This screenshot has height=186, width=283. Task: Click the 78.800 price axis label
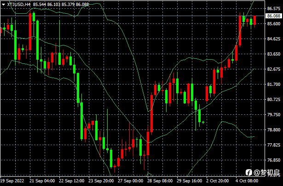pyautogui.click(x=274, y=130)
